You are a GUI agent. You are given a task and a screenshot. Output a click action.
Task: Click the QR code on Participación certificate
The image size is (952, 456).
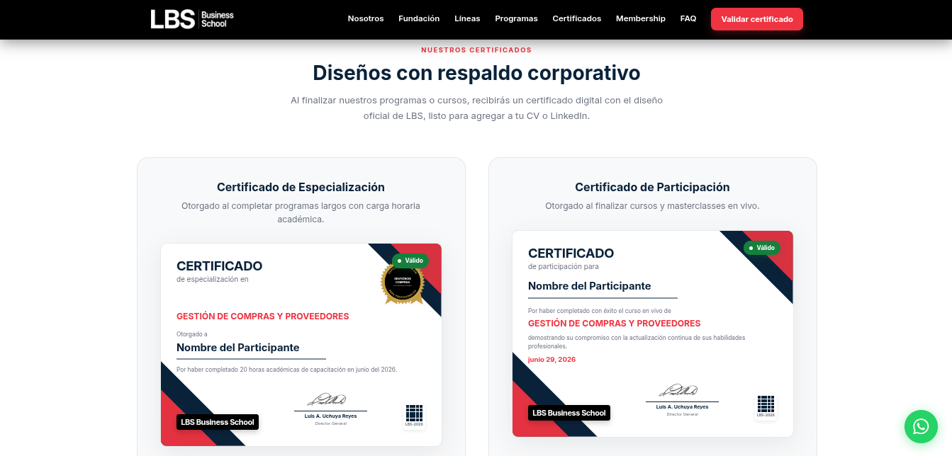click(766, 406)
